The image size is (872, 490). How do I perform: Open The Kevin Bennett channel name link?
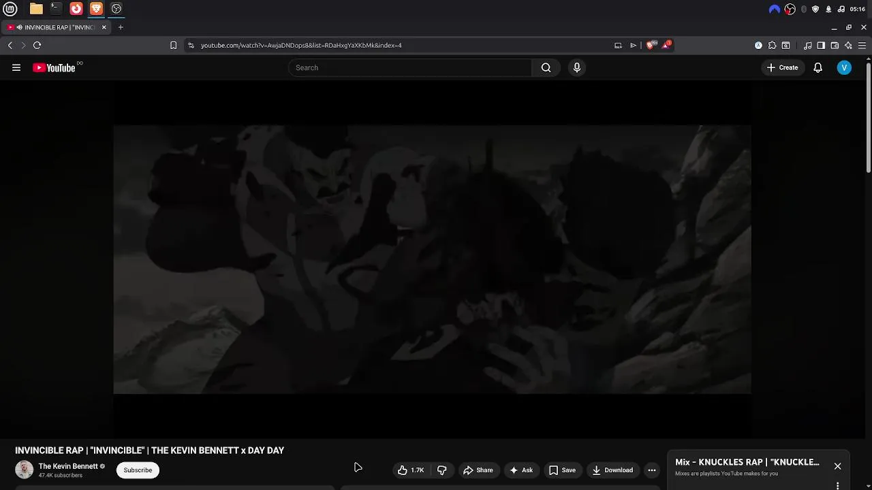pos(68,466)
